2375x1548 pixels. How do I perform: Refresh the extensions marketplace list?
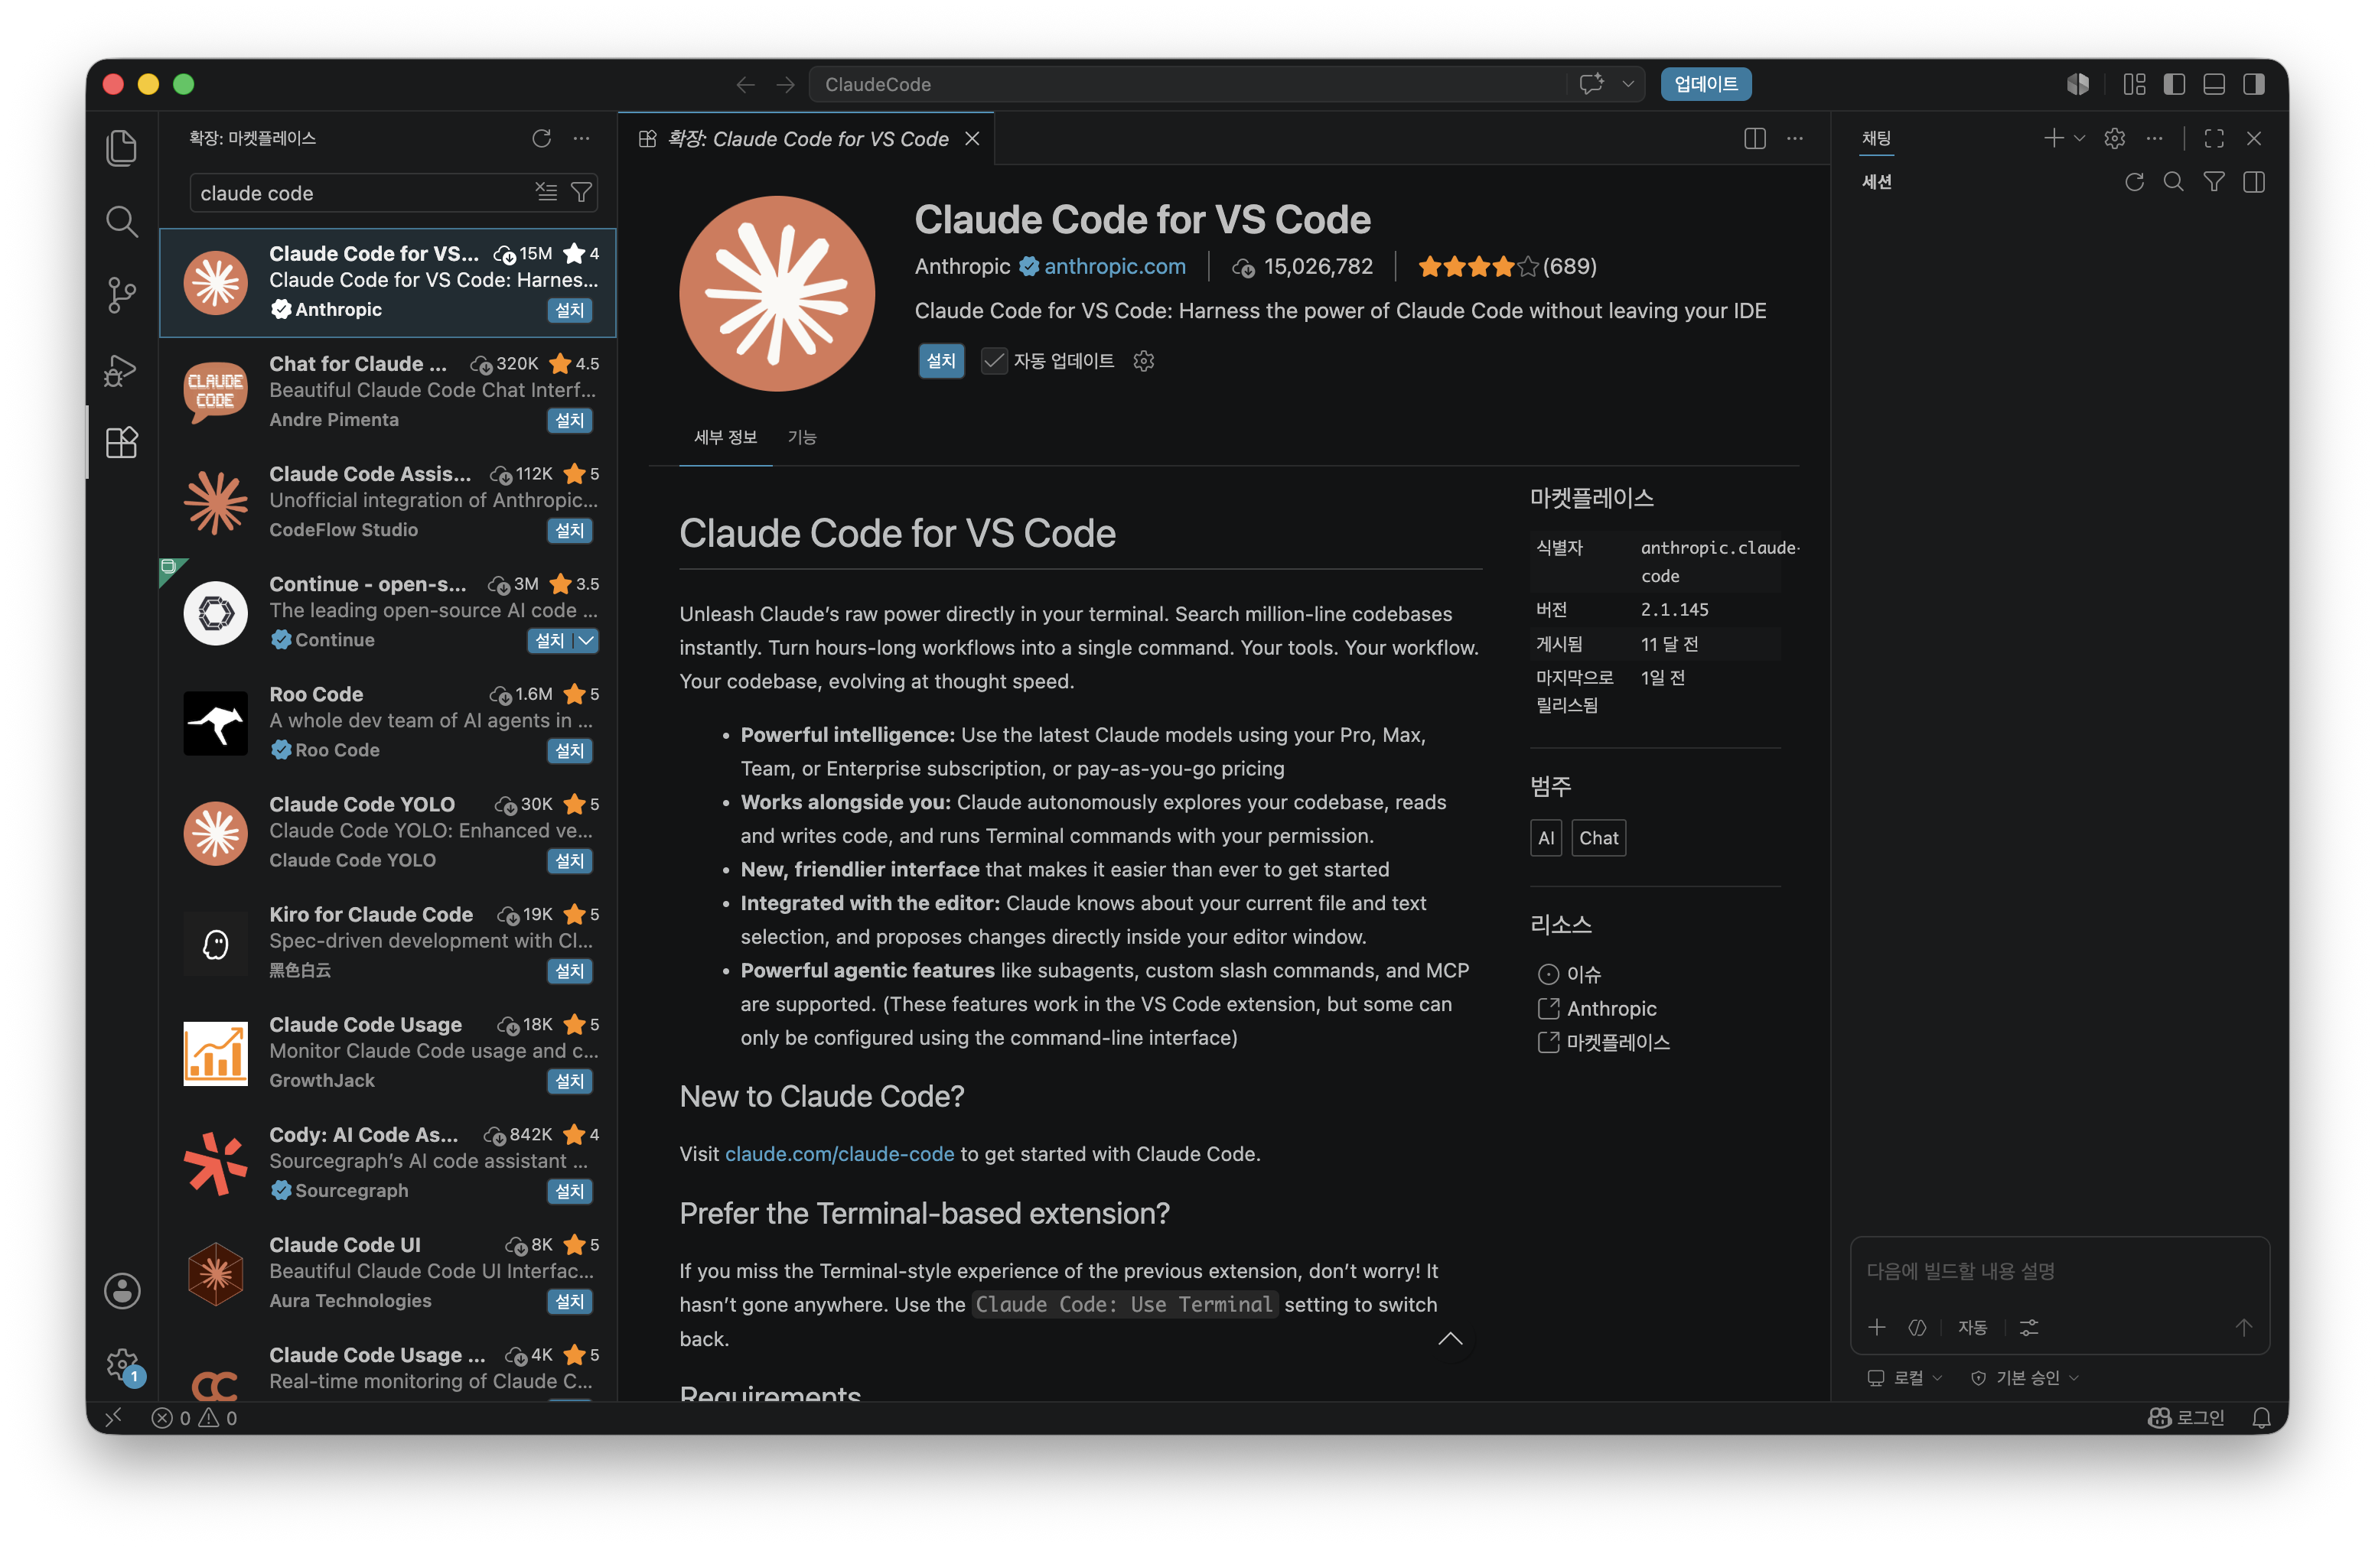[x=542, y=138]
